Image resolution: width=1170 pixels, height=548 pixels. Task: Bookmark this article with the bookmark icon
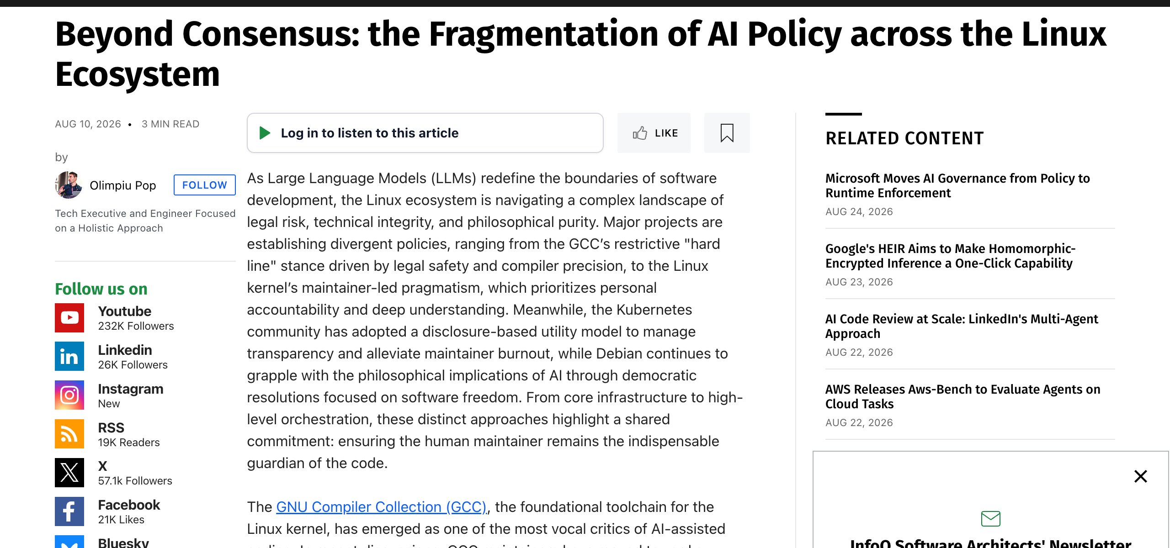(727, 133)
